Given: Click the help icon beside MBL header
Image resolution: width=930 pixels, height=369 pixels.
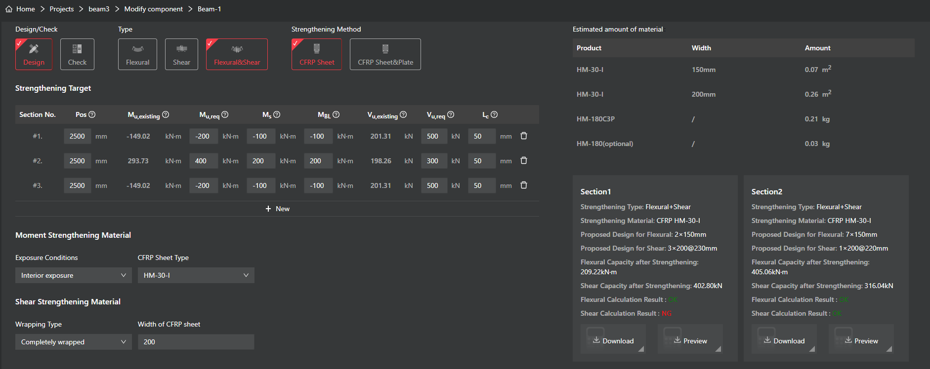Looking at the screenshot, I should point(336,114).
